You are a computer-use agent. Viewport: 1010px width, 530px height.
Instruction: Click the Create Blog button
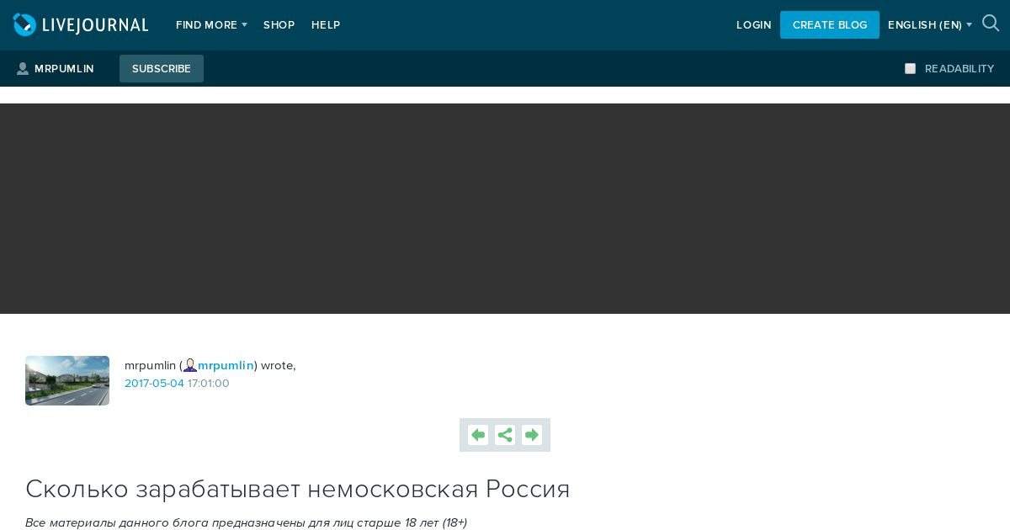(830, 24)
